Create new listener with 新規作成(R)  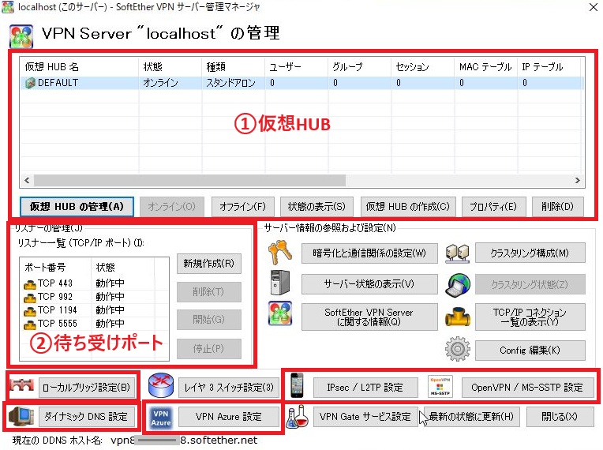pyautogui.click(x=209, y=264)
